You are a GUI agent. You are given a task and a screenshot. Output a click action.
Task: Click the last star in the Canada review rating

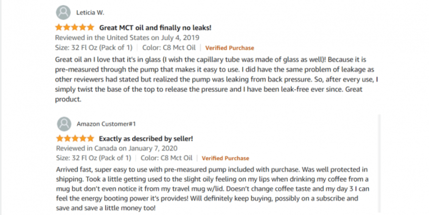90,138
